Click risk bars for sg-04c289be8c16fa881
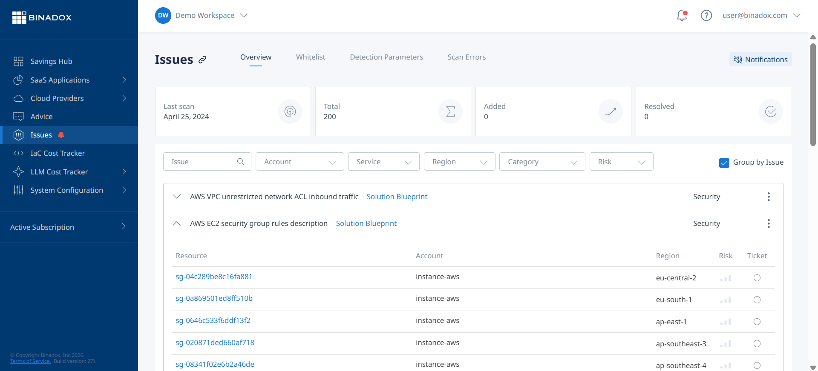Screen dimensions: 818x371 coord(726,278)
